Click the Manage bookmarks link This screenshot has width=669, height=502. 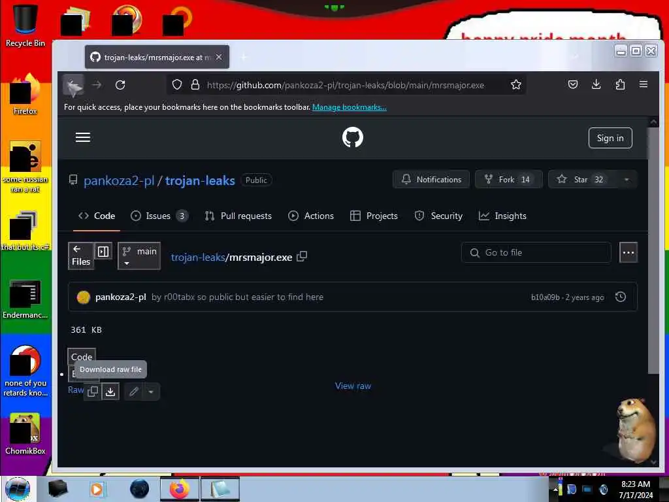tap(350, 107)
